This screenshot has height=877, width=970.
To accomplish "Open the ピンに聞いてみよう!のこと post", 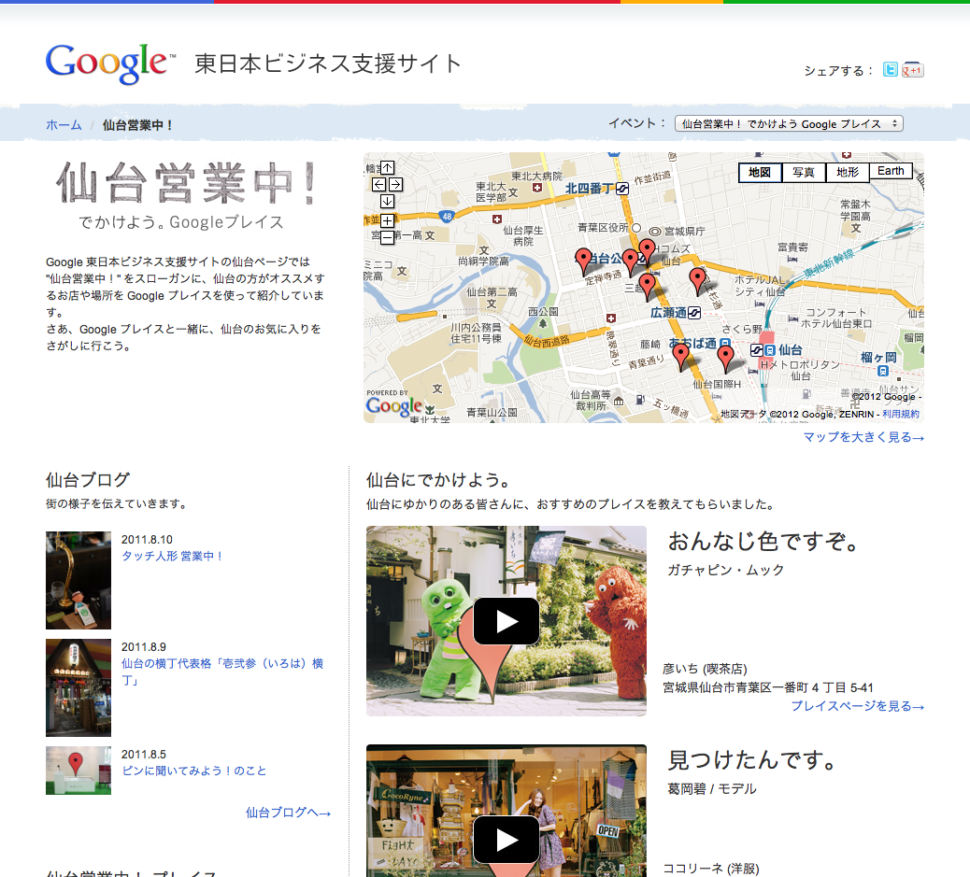I will pos(193,771).
